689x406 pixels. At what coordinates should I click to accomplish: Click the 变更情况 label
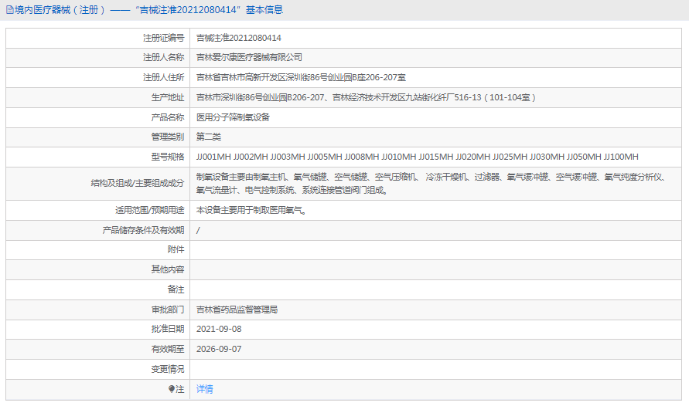(168, 369)
